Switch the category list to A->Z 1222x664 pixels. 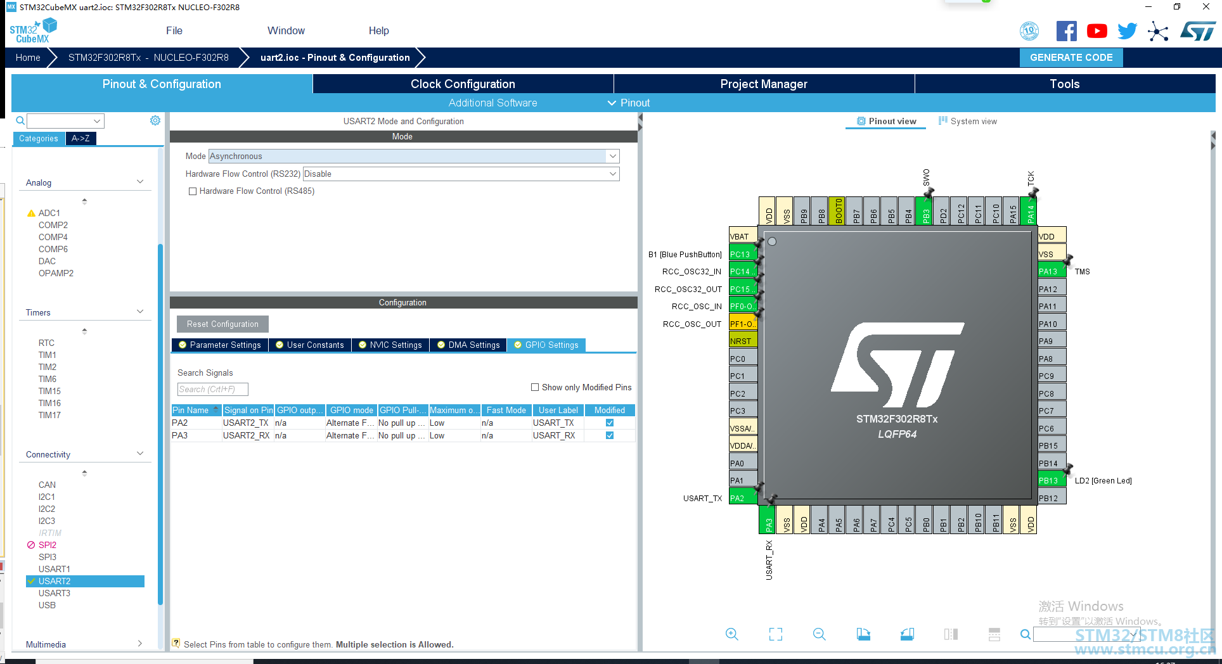coord(80,138)
